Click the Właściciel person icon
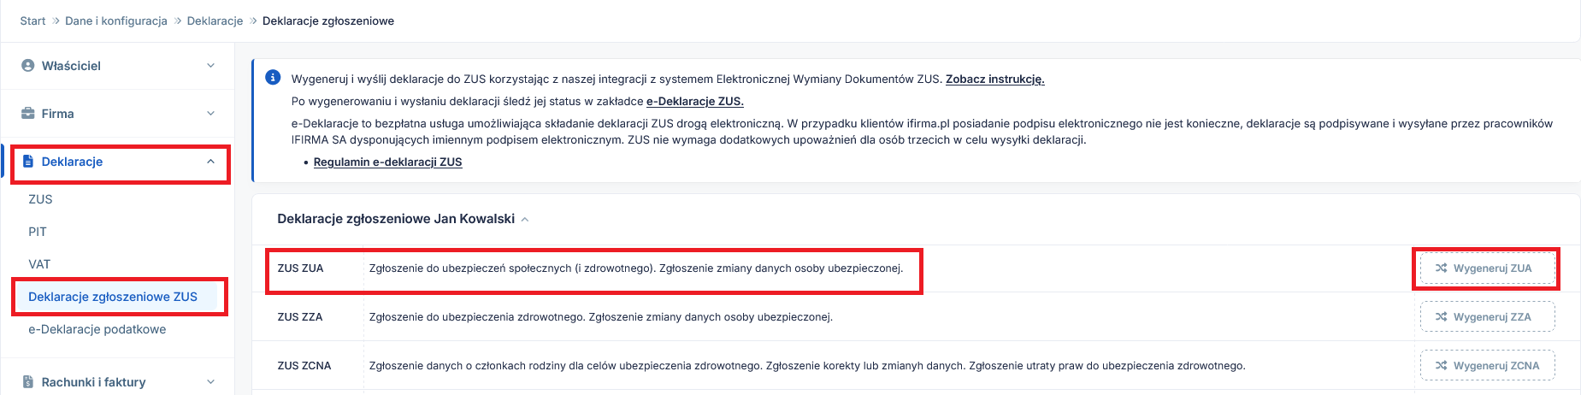The width and height of the screenshot is (1581, 395). [x=28, y=66]
